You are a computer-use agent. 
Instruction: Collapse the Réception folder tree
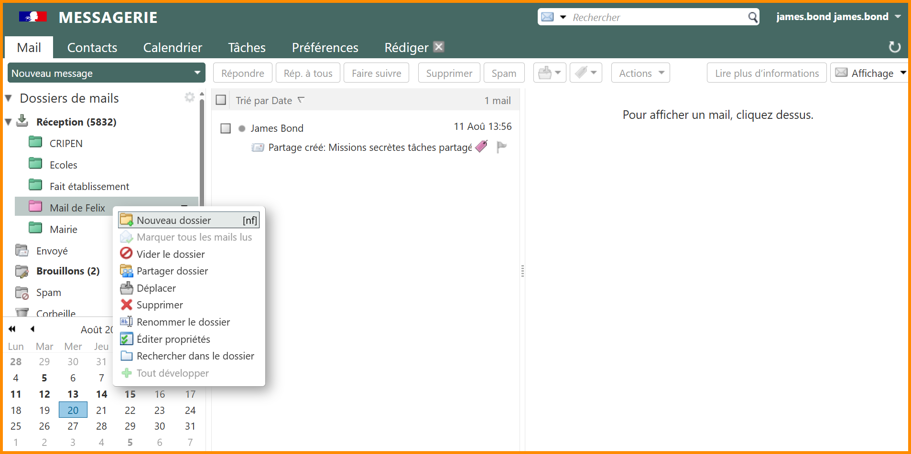[8, 122]
